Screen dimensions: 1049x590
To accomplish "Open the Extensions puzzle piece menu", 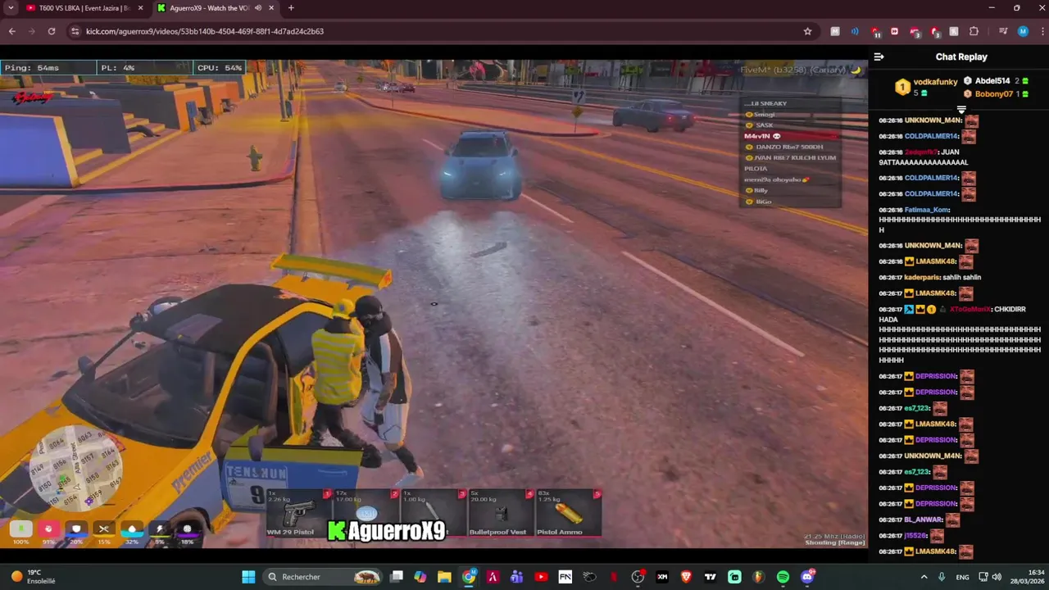I will pyautogui.click(x=974, y=31).
